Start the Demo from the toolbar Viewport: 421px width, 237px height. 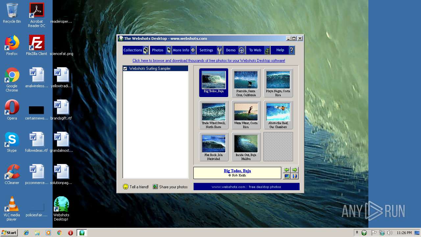(x=235, y=50)
